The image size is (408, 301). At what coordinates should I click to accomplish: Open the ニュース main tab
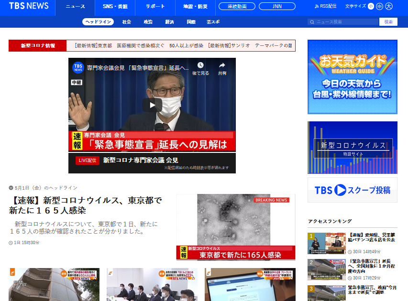(75, 7)
